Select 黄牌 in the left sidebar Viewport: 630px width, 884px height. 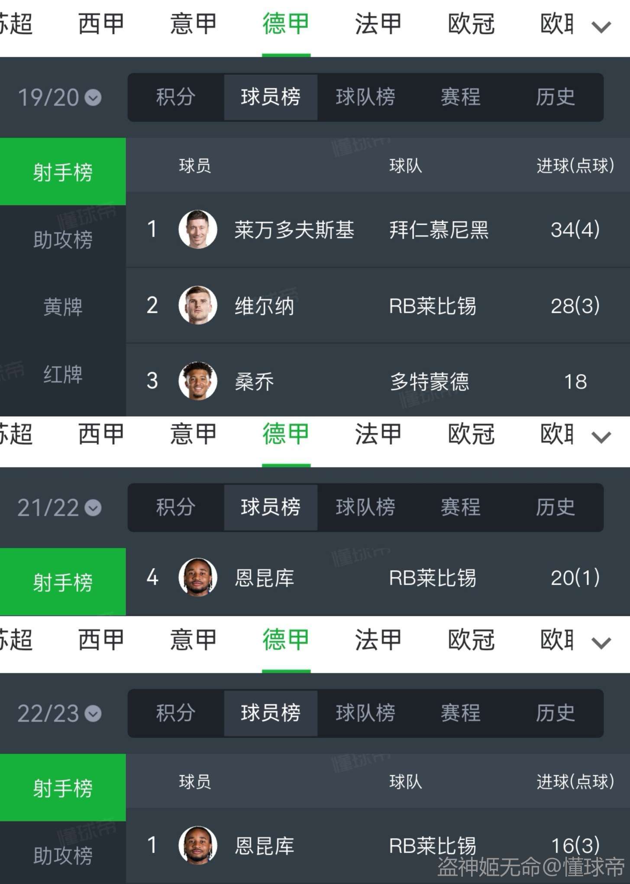click(63, 307)
